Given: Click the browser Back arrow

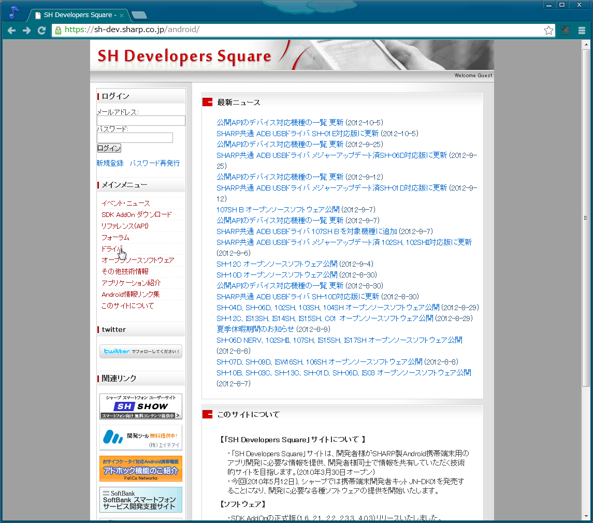Looking at the screenshot, I should [x=12, y=30].
